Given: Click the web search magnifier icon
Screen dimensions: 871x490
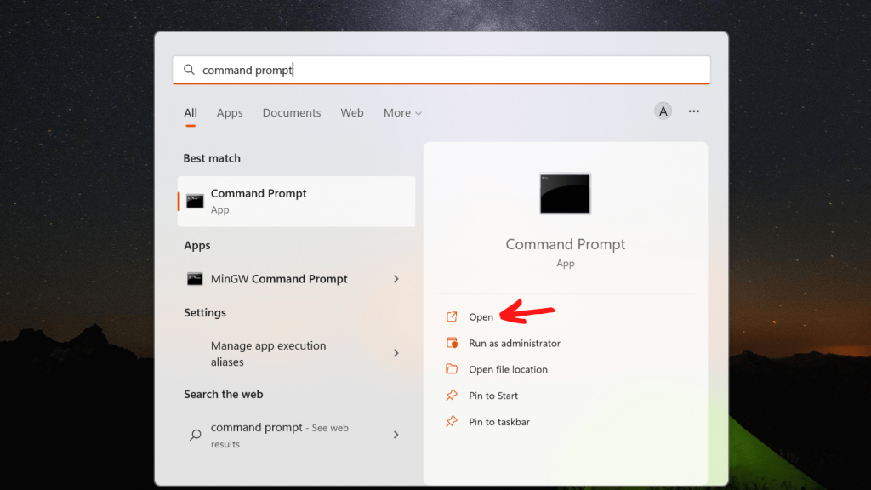Looking at the screenshot, I should pyautogui.click(x=195, y=435).
